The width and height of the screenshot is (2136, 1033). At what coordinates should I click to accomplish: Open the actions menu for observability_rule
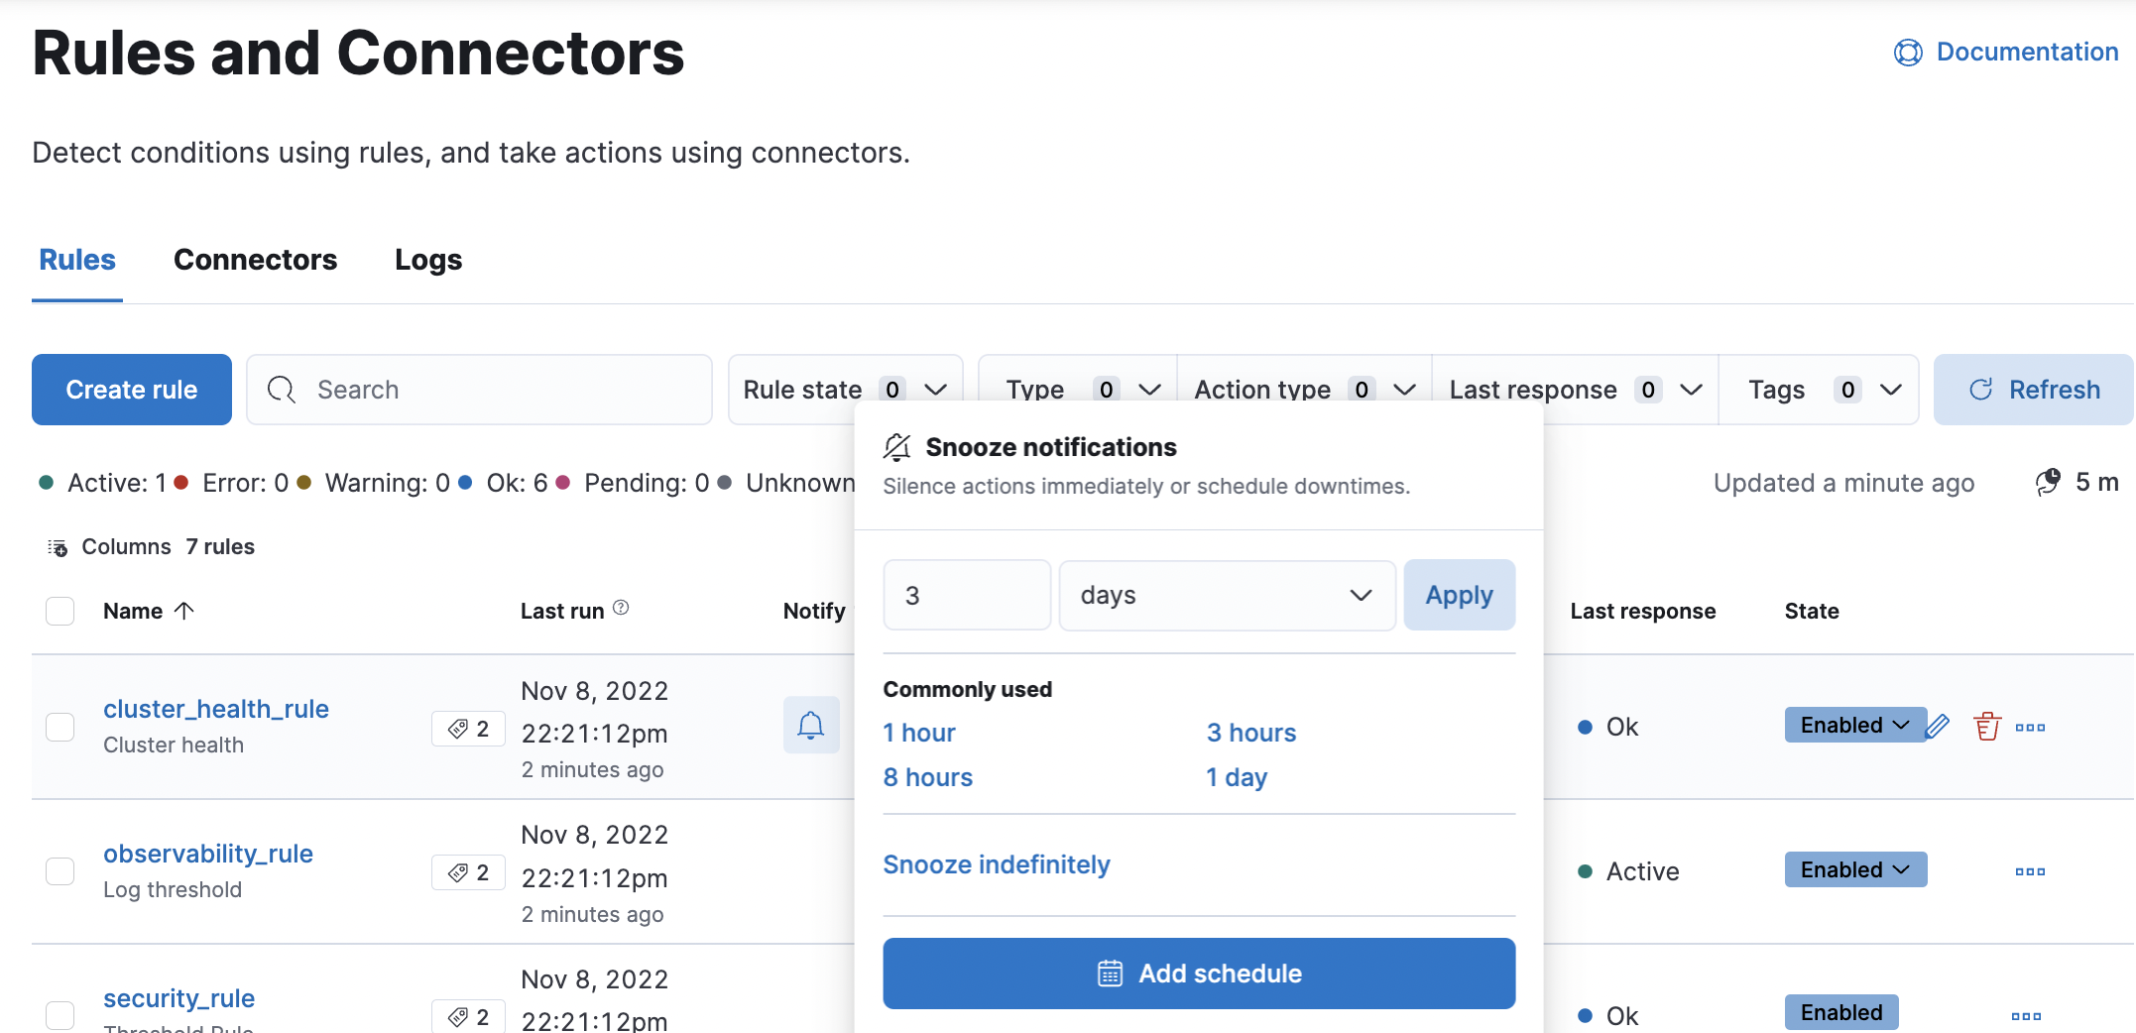pos(2029,871)
